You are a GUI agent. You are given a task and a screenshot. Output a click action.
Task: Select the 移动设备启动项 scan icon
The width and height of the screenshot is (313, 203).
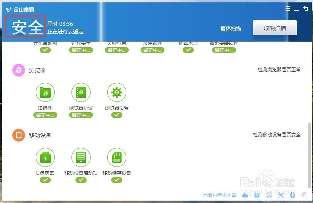click(x=81, y=157)
